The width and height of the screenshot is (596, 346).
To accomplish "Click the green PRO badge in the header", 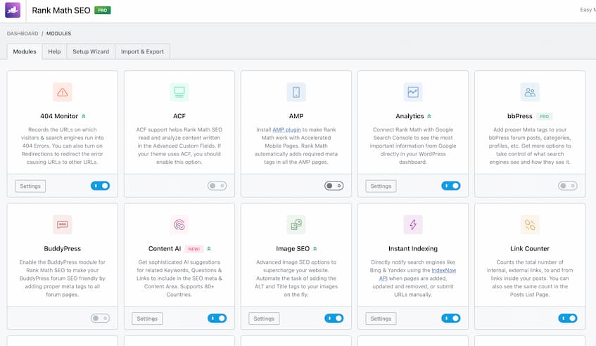I will (103, 11).
